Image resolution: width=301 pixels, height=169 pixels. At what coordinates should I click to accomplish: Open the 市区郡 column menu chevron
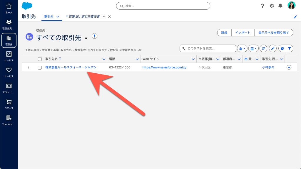coord(218,59)
